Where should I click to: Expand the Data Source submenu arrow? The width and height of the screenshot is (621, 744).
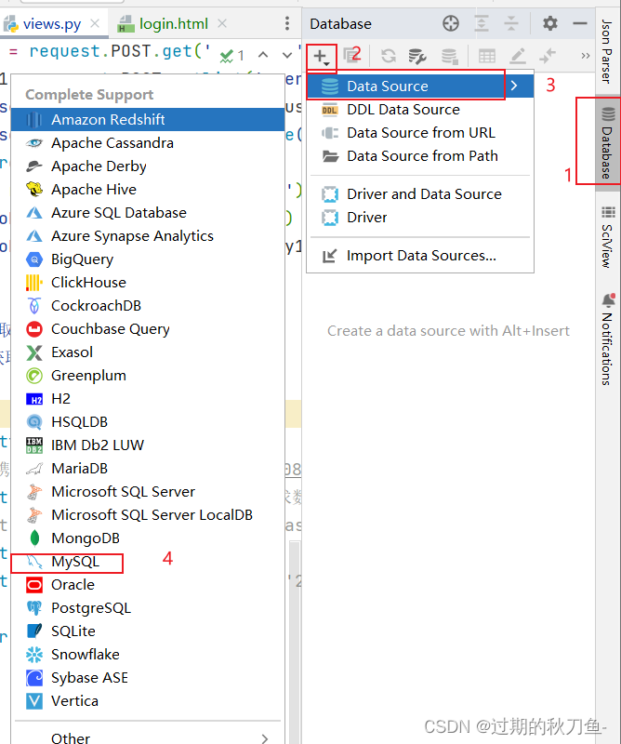point(514,86)
